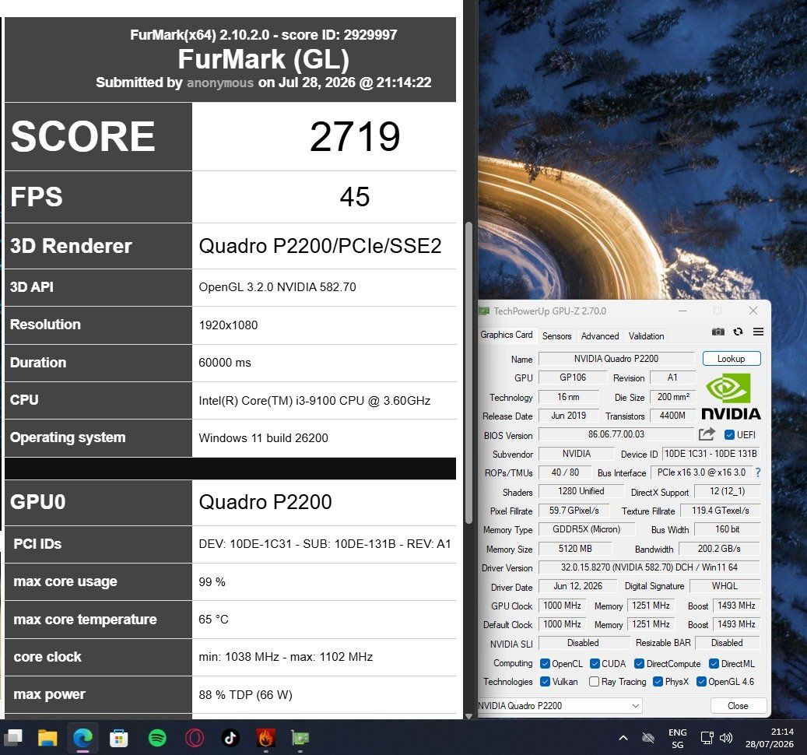807x755 pixels.
Task: Click the NVIDIA logo in GPU-Z
Action: (x=731, y=397)
